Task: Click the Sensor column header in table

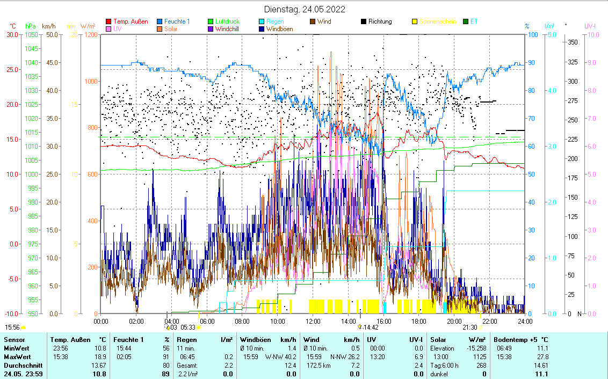Action: [x=14, y=340]
